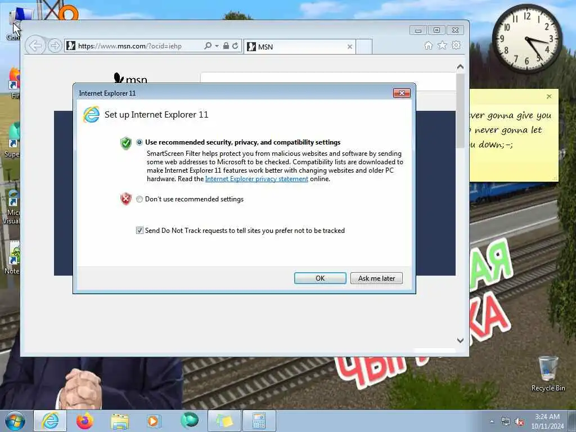
Task: Click Ask me later button
Action: coord(376,278)
